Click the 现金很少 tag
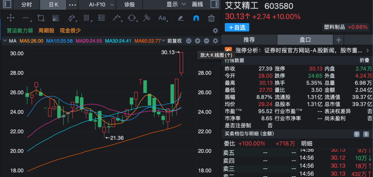The image size is (373, 177). pyautogui.click(x=70, y=31)
